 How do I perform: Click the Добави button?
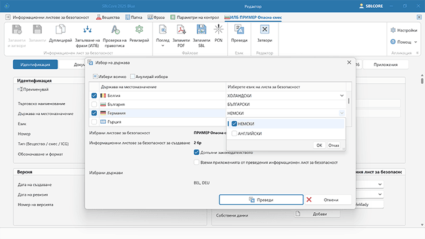click(317, 214)
